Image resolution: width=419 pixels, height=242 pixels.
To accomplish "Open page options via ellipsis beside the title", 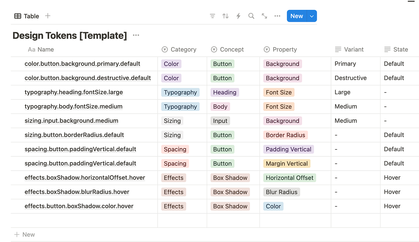I will click(136, 35).
